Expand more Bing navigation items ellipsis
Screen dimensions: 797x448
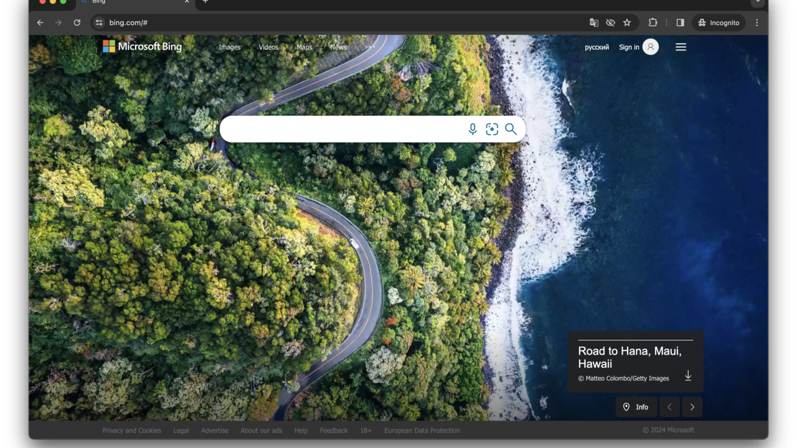point(370,47)
